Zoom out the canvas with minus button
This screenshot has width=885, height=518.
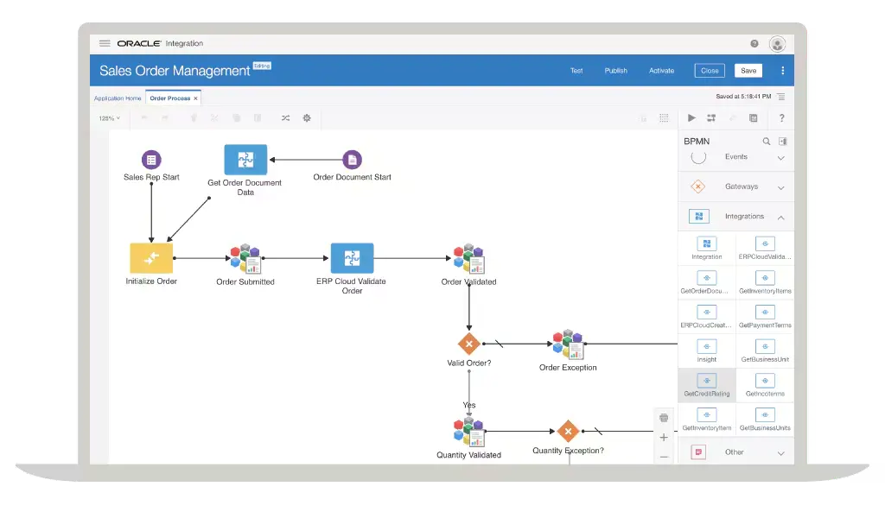click(664, 457)
